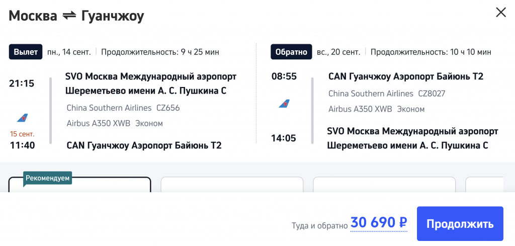The height and width of the screenshot is (246, 515).
Task: Click the 21:15 departure time
Action: click(x=22, y=84)
